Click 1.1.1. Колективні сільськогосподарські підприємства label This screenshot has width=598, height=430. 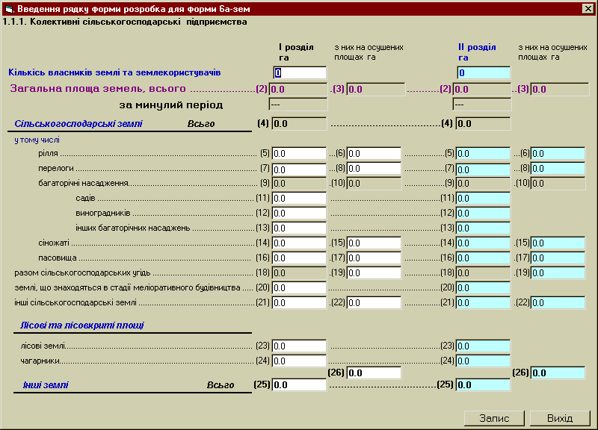(x=125, y=22)
